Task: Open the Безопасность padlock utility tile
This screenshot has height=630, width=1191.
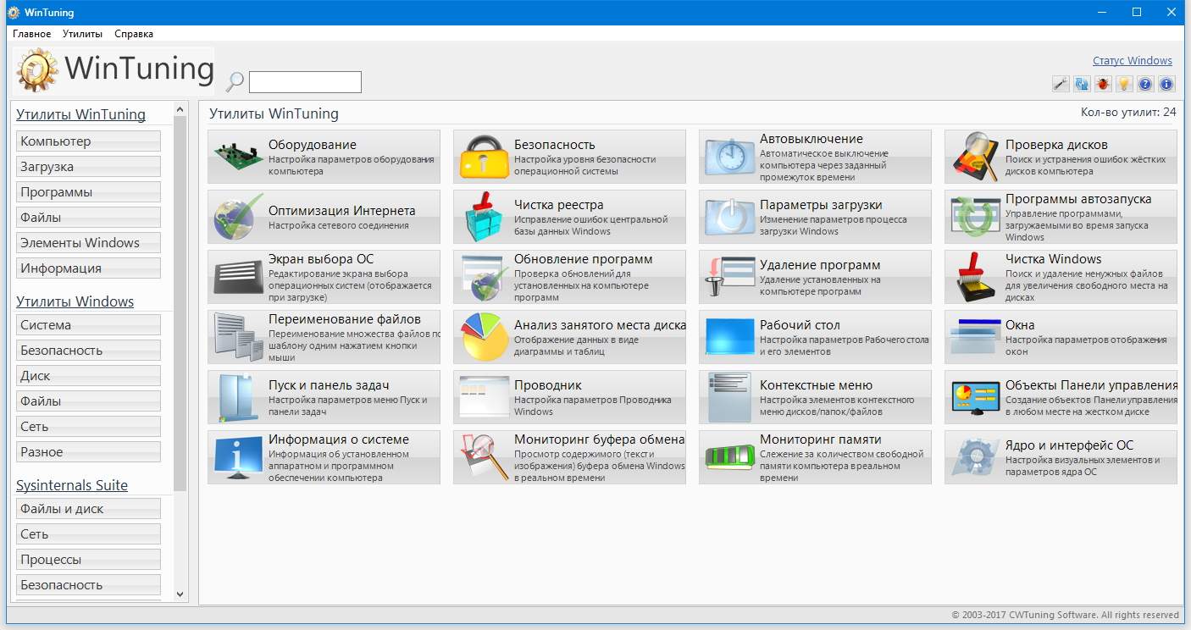Action: pyautogui.click(x=569, y=157)
